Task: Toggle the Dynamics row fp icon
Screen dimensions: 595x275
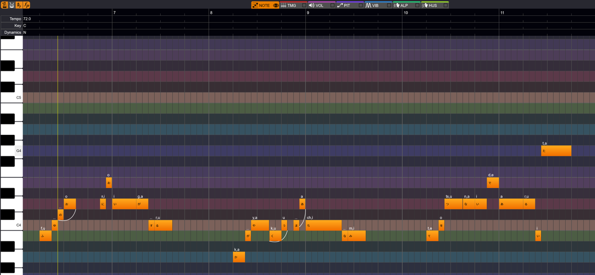Action: point(27,5)
